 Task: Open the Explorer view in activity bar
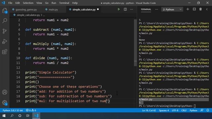pyautogui.click(x=5, y=11)
